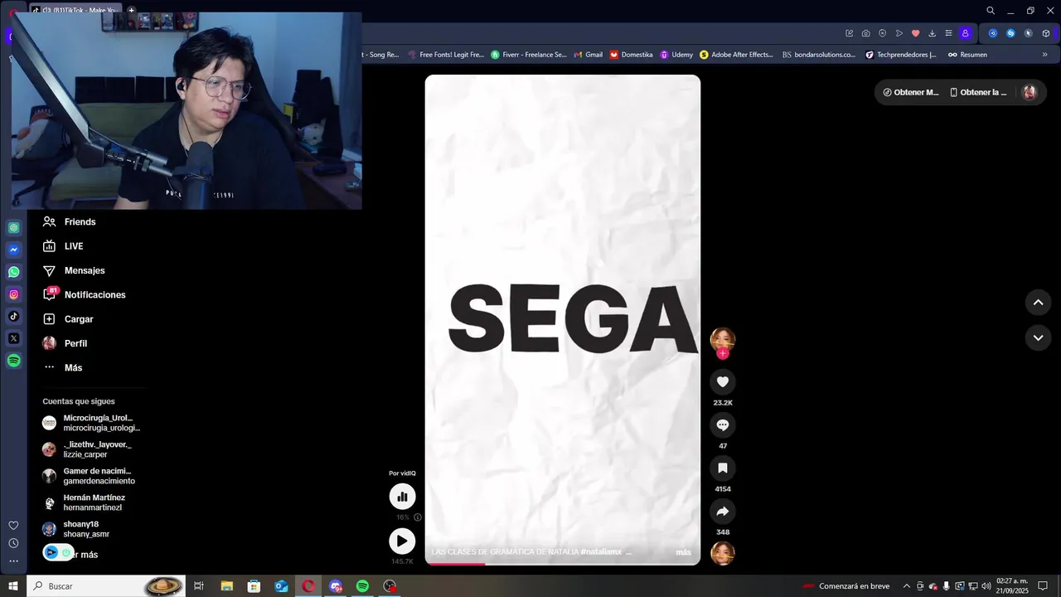Image resolution: width=1061 pixels, height=597 pixels.
Task: Open the Domestika bookmark
Action: pyautogui.click(x=632, y=55)
